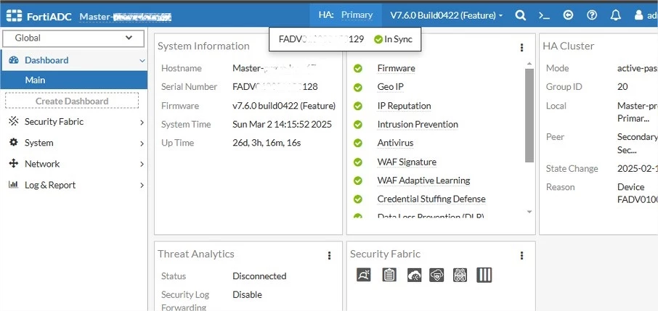
Task: Select the Main dashboard item
Action: pyautogui.click(x=74, y=80)
